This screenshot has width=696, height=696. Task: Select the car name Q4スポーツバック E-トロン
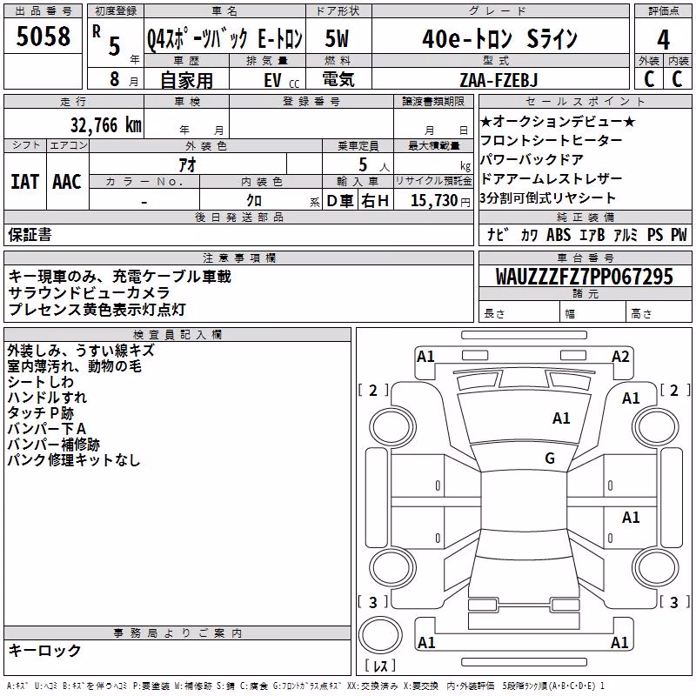[224, 38]
